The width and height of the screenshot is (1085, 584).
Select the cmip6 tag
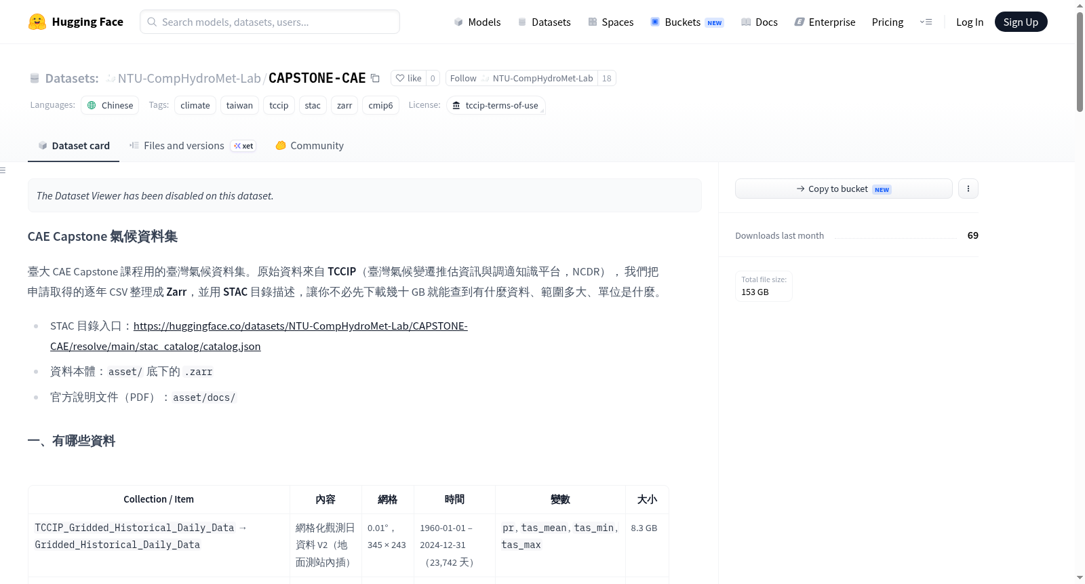coord(380,105)
